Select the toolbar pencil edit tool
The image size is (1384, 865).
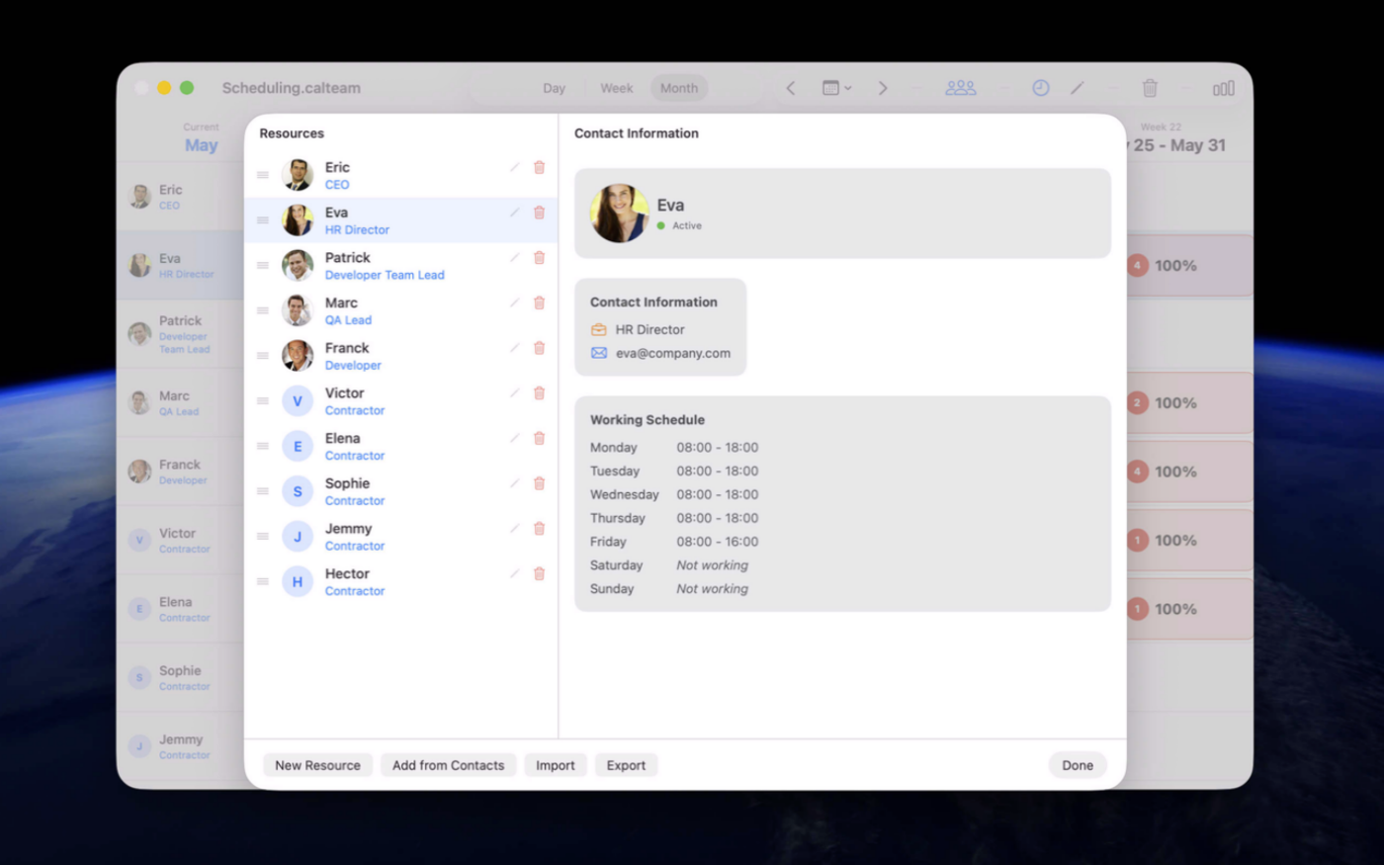click(x=1077, y=88)
